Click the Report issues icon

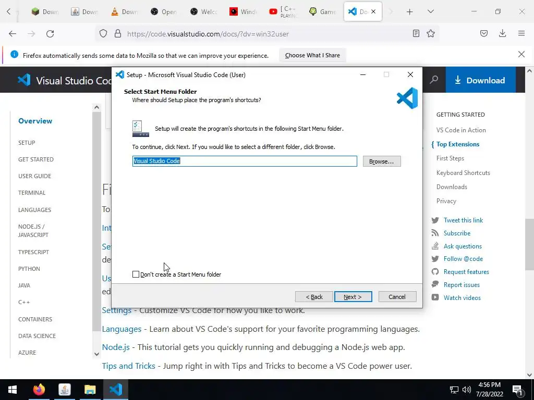click(x=435, y=284)
